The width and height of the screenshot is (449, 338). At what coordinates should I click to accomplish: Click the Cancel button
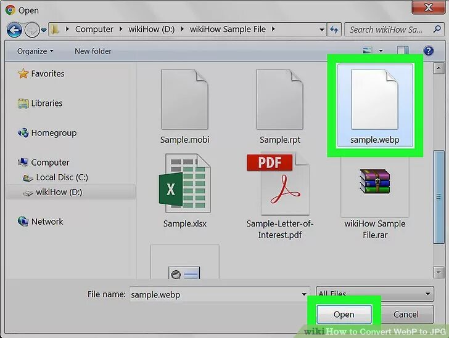pos(406,314)
